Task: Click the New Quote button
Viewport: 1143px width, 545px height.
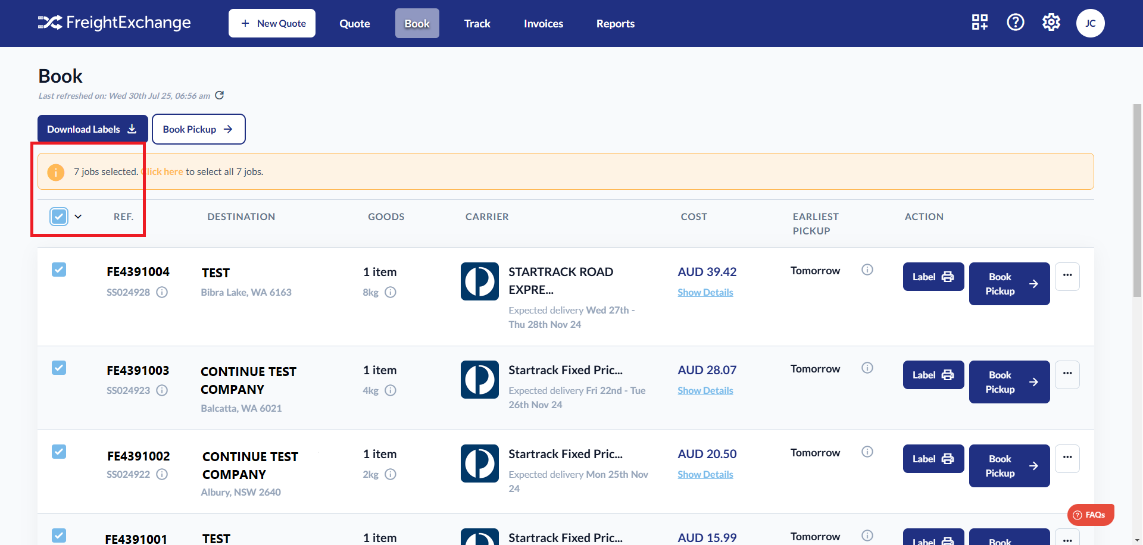Action: tap(272, 23)
